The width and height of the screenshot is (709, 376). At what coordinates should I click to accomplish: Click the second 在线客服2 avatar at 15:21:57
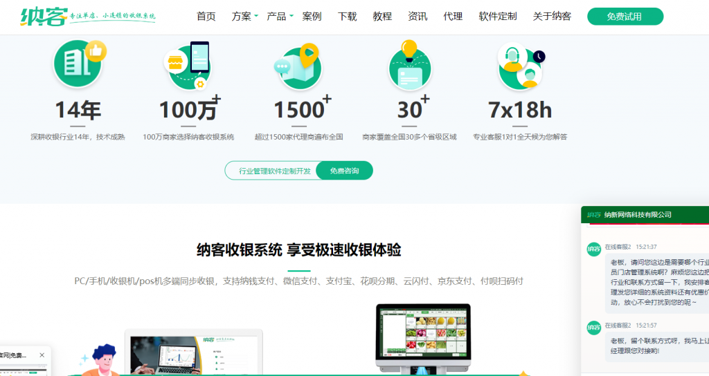coord(593,327)
